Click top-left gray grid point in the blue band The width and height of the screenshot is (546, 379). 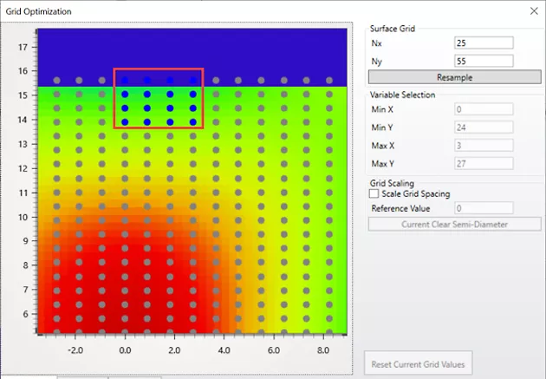(x=56, y=81)
